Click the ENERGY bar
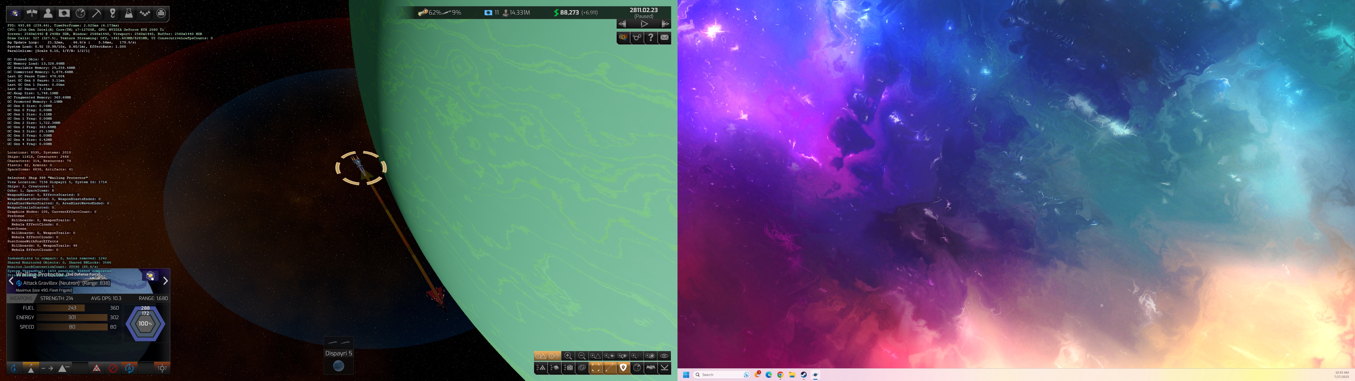The width and height of the screenshot is (1355, 381). (x=72, y=317)
